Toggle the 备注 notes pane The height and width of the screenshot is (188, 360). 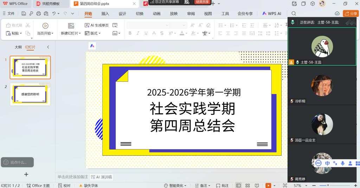(x=203, y=186)
